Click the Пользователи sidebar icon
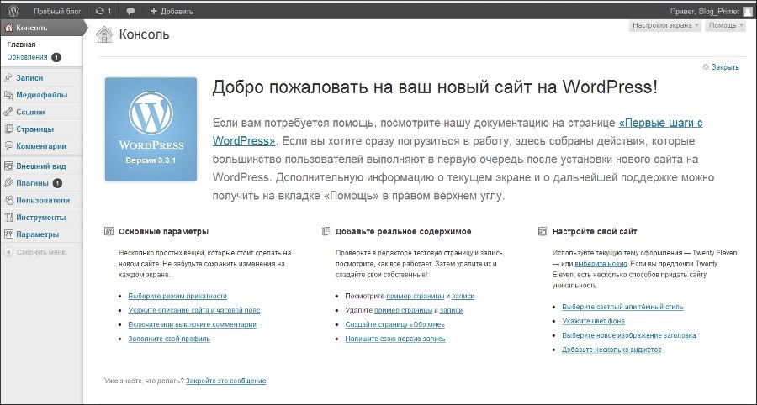The height and width of the screenshot is (405, 757). pos(8,200)
